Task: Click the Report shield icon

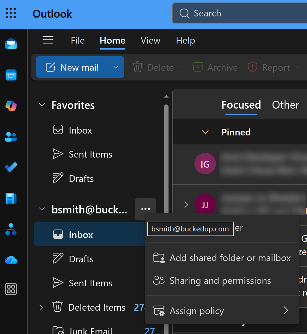Action: click(x=252, y=67)
